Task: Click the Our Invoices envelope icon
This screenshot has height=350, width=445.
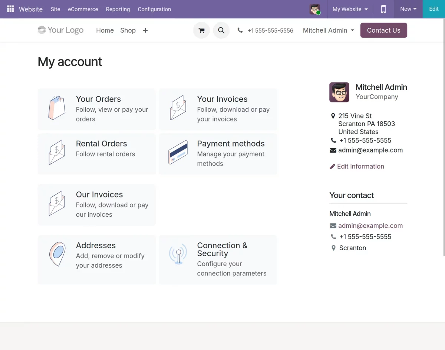Action: coord(57,203)
